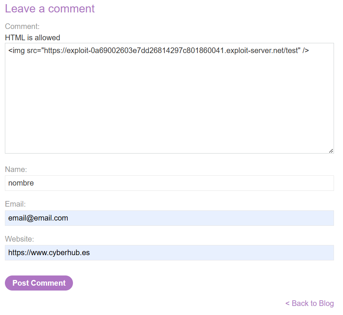Click the "Name:" field label
This screenshot has height=315, width=343.
(x=16, y=170)
